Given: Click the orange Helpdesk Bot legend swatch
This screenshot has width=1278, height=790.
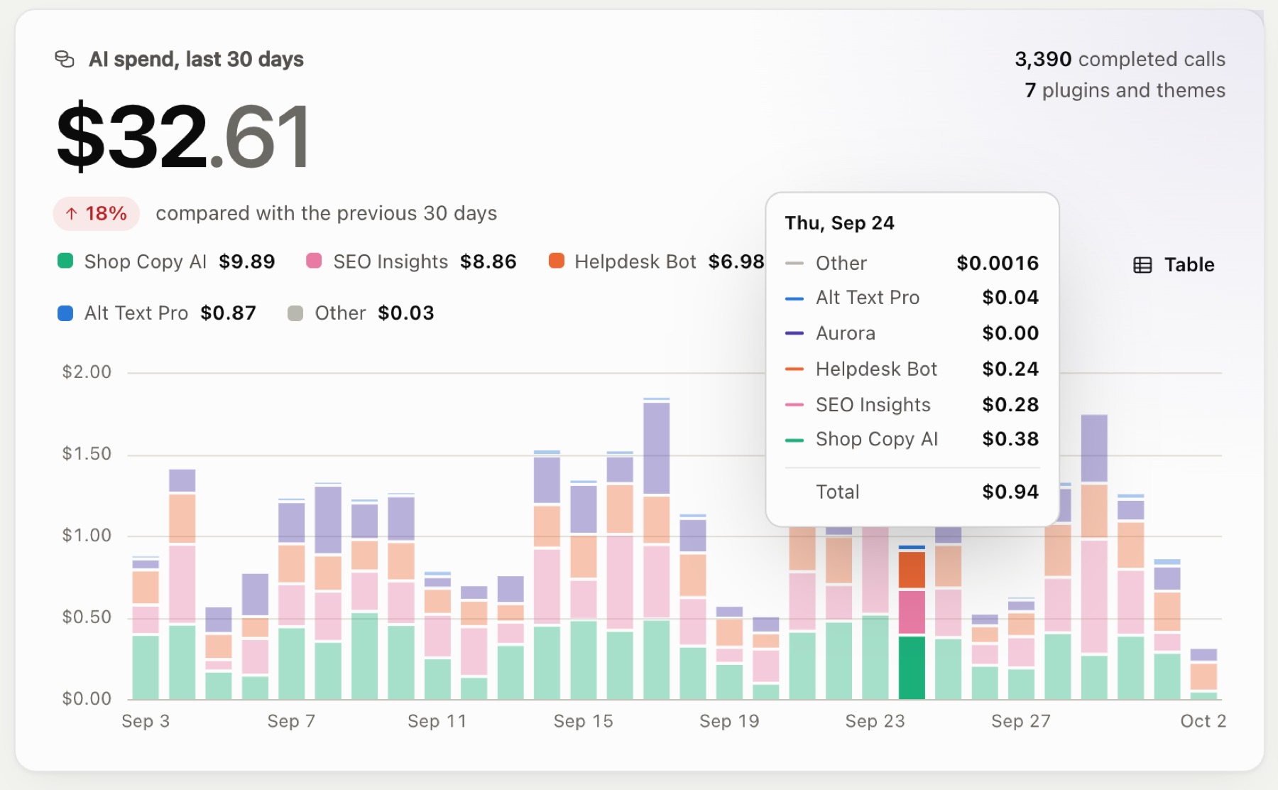Looking at the screenshot, I should 557,261.
